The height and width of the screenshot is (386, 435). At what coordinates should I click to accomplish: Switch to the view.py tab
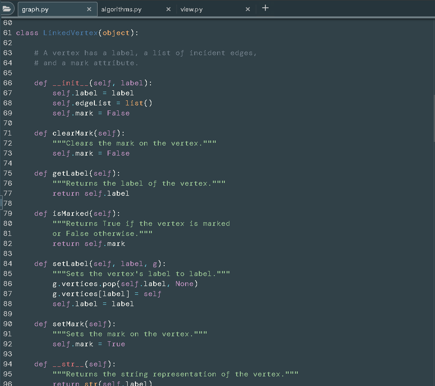coord(191,9)
